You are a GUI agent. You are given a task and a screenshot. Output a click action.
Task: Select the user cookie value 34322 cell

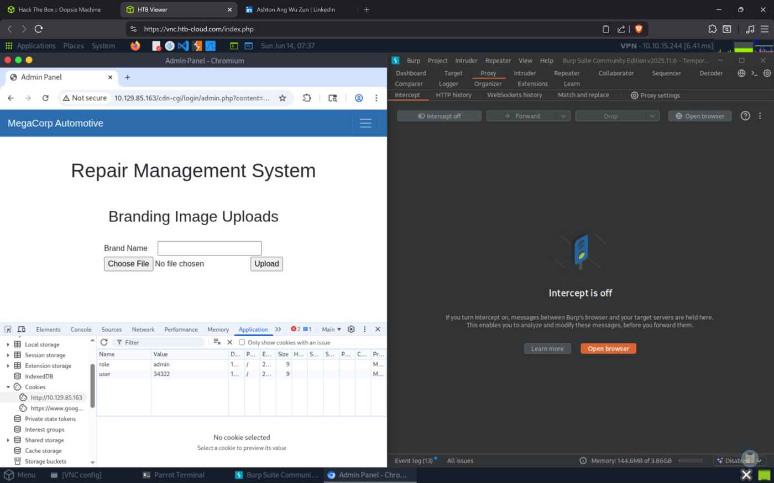point(190,374)
